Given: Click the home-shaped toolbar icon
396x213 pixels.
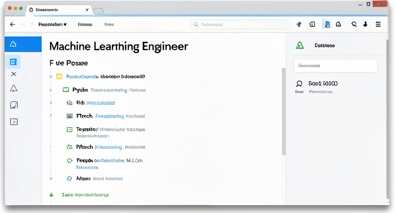Looking at the screenshot, I should (338, 24).
